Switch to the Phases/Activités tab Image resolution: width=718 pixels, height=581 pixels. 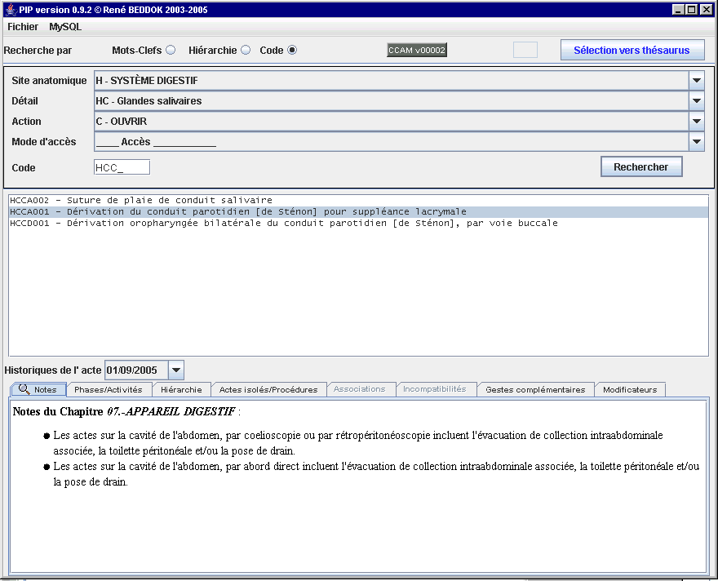(109, 389)
